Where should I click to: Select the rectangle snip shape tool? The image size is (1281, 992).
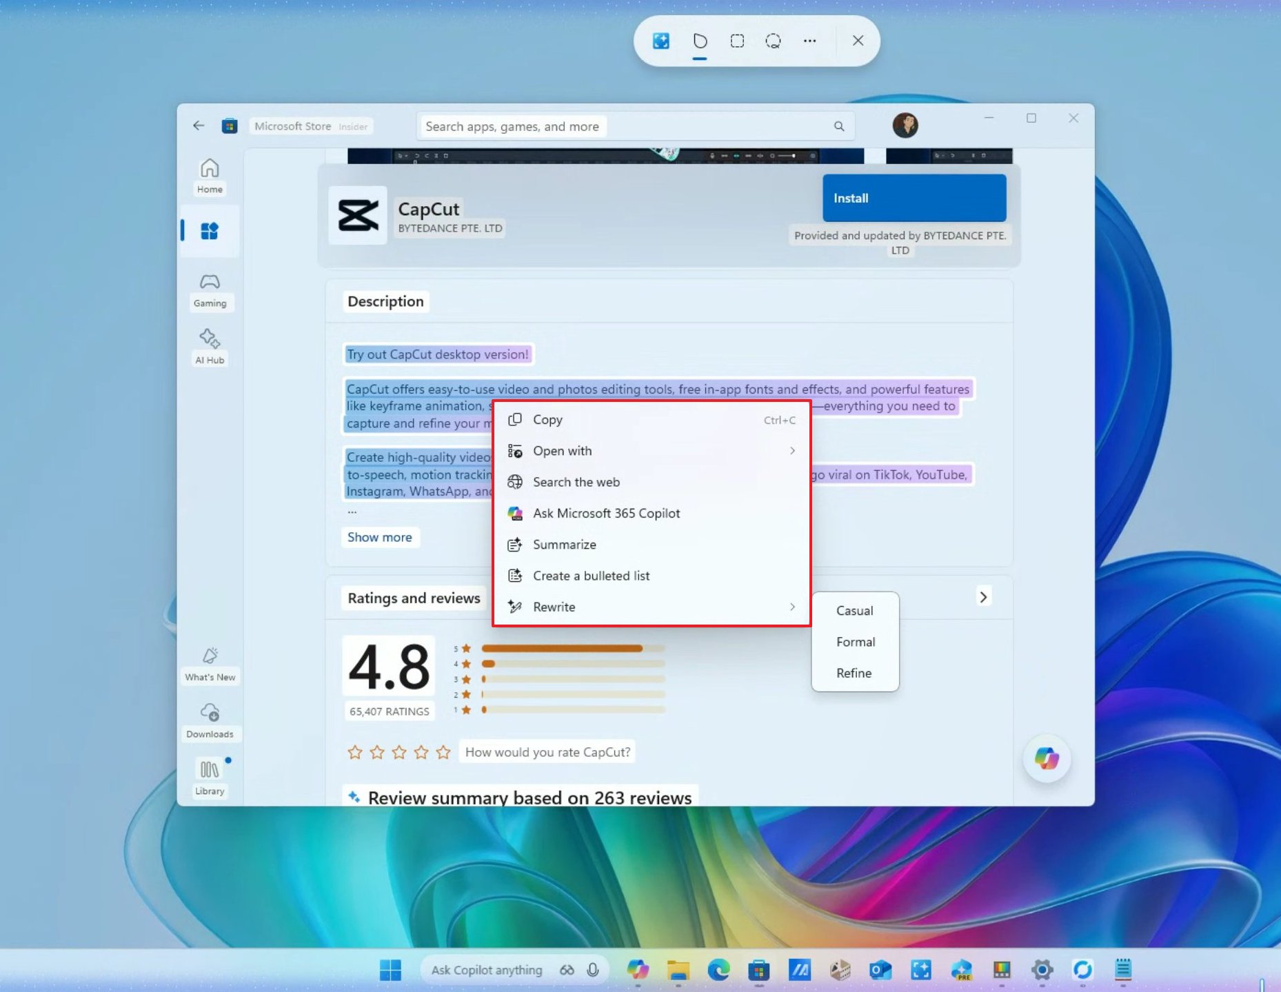tap(736, 41)
